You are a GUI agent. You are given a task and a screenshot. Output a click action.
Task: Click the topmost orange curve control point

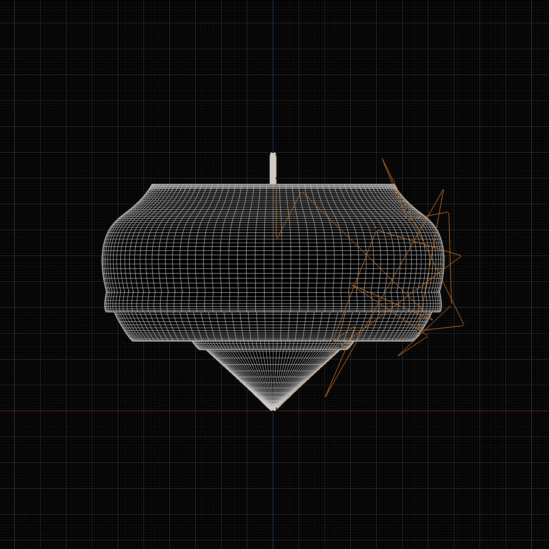tap(382, 158)
